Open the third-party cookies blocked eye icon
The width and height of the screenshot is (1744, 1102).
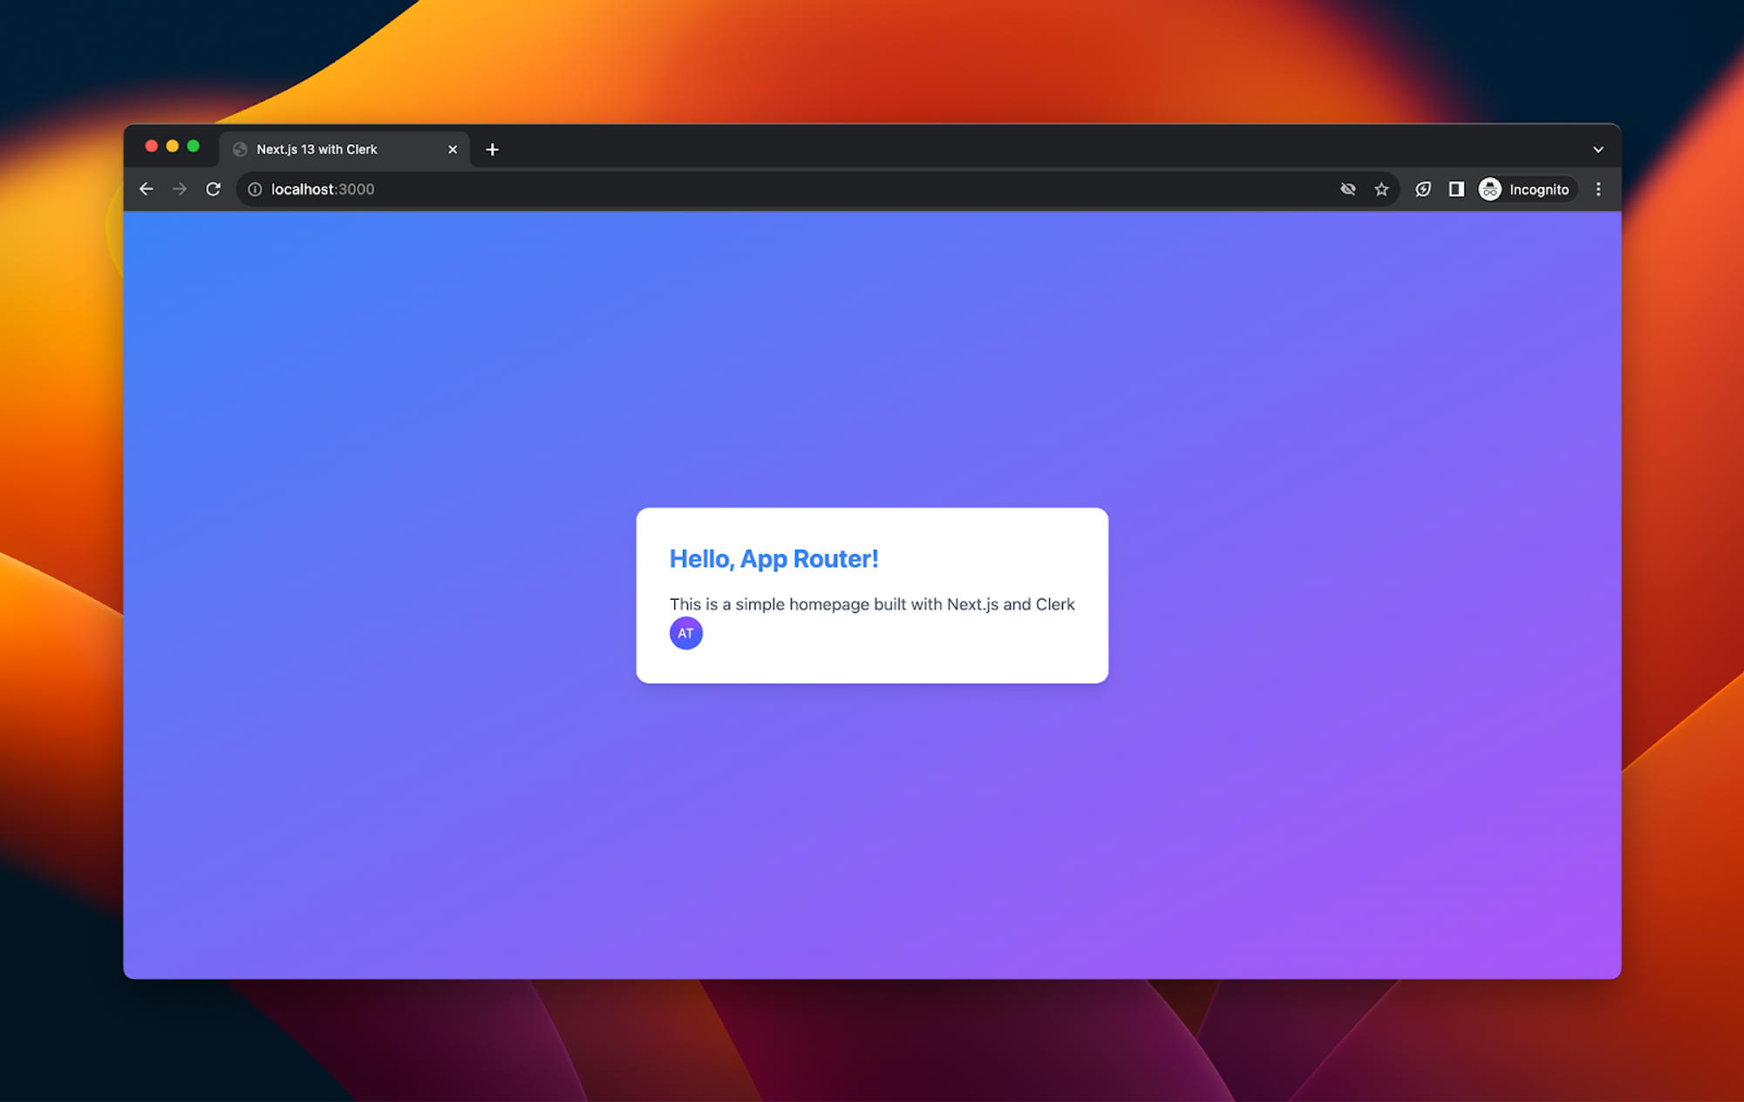(x=1348, y=189)
